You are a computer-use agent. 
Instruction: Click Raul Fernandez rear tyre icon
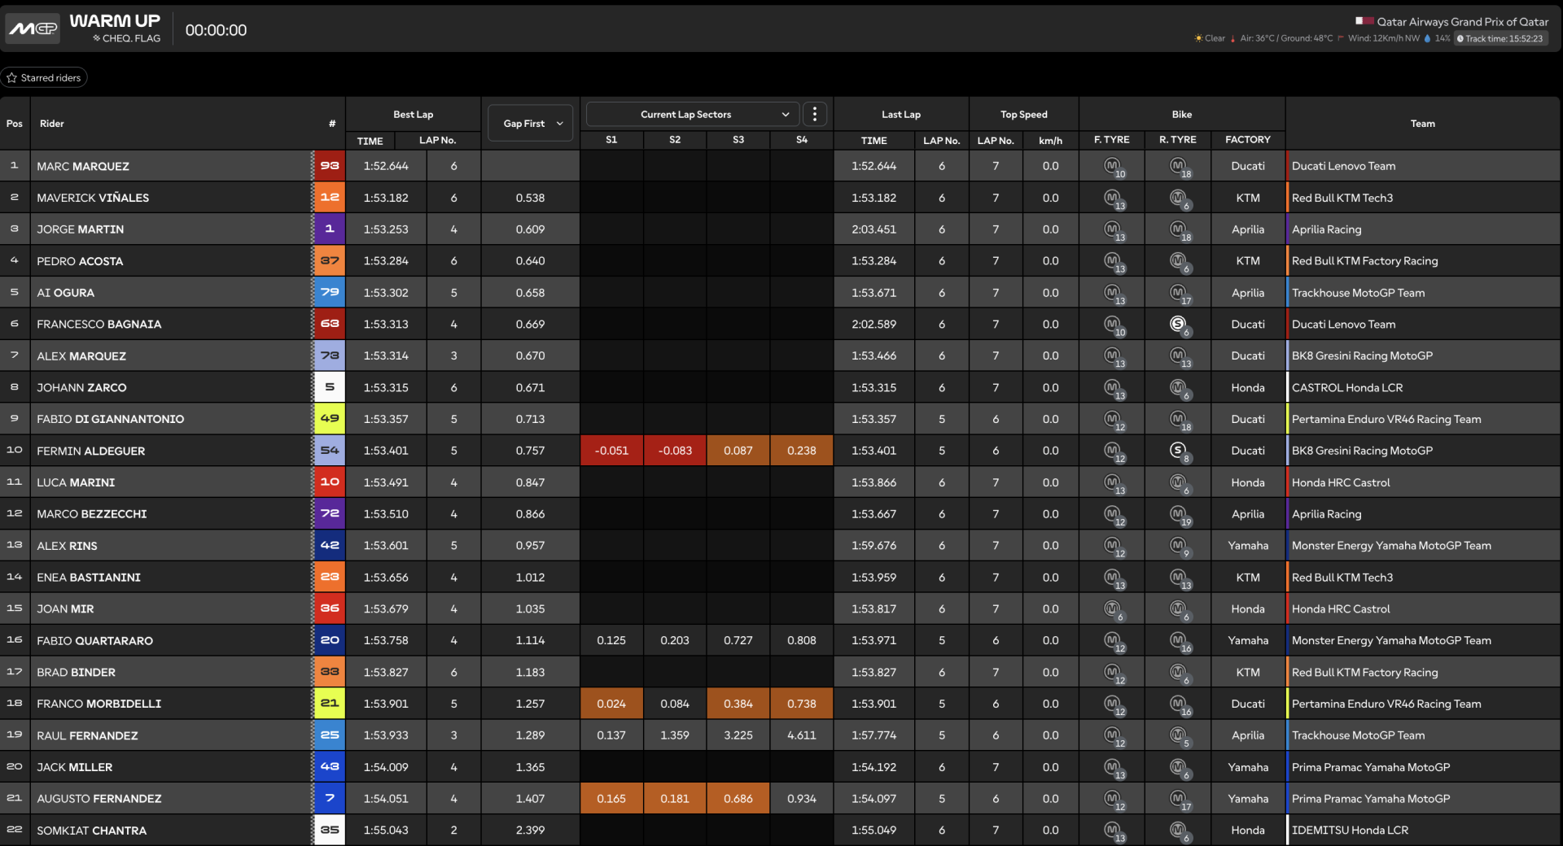1180,736
